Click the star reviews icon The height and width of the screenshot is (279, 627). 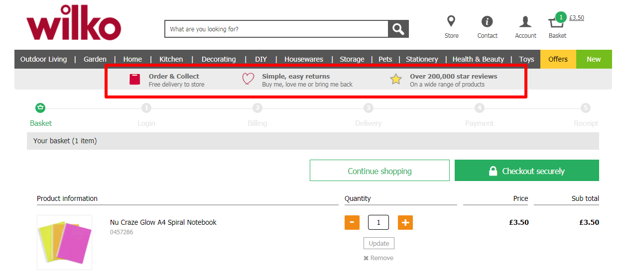tap(396, 80)
